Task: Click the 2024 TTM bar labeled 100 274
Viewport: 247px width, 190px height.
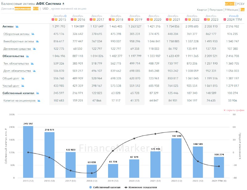Action: 219,167
